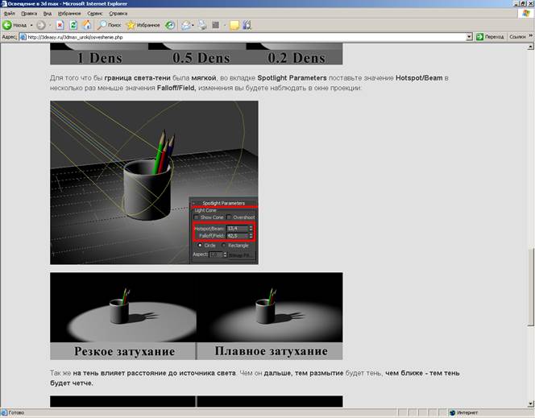Viewport: 535px width, 418px height.
Task: Minimize the Internet Explorer window
Action: (x=517, y=4)
